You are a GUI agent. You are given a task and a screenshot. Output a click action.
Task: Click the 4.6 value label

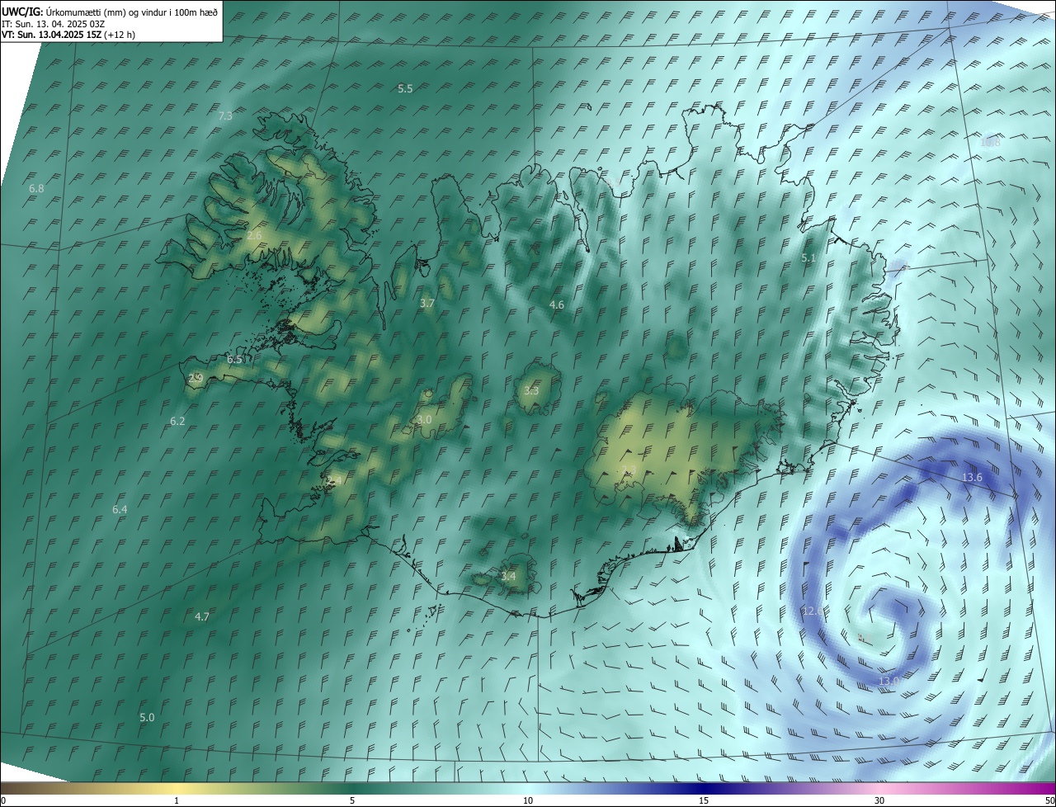(557, 305)
